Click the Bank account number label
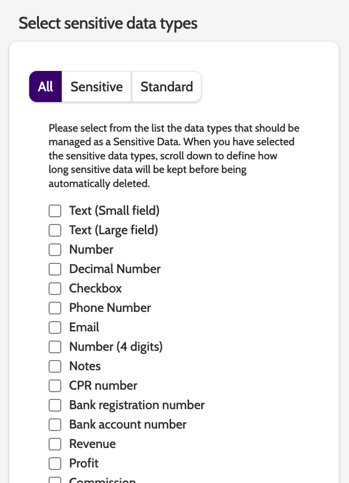 (x=128, y=425)
